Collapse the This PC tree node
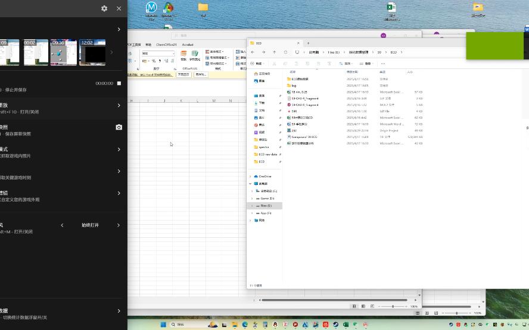 point(250,184)
